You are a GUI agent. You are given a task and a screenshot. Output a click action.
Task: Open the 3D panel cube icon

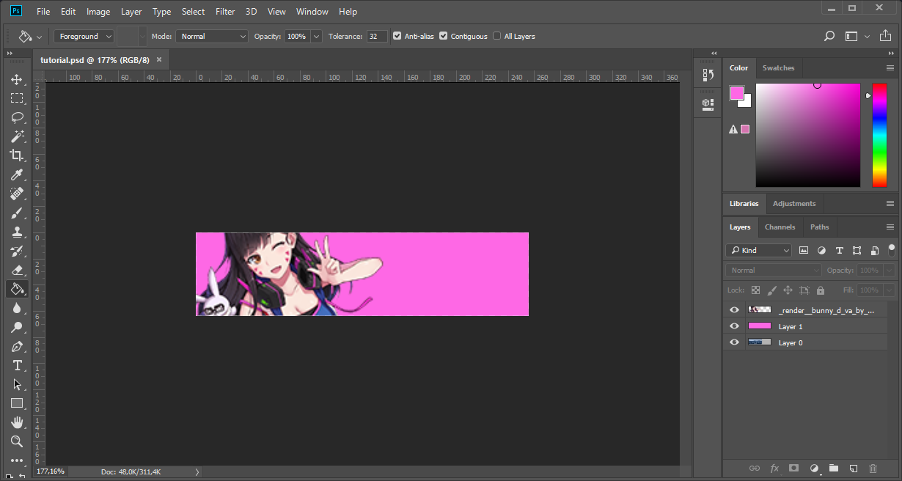708,103
